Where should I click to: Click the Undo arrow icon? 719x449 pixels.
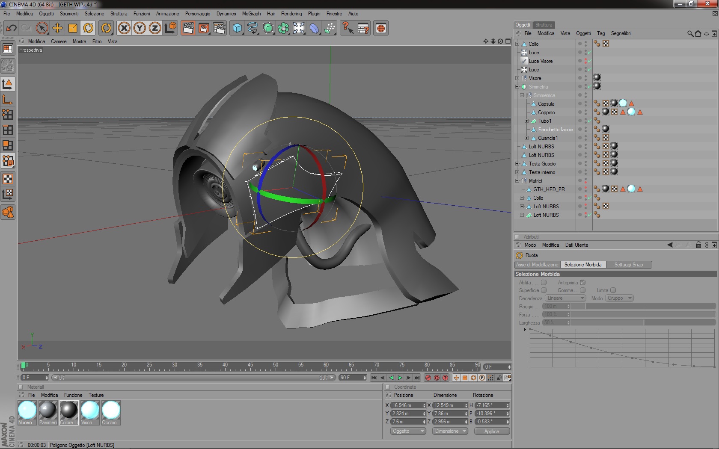click(11, 28)
